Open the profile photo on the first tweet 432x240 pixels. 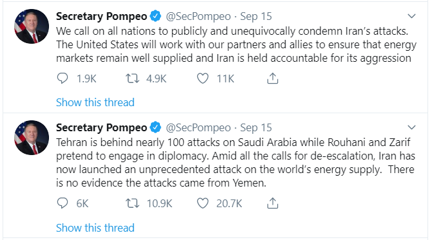[32, 26]
